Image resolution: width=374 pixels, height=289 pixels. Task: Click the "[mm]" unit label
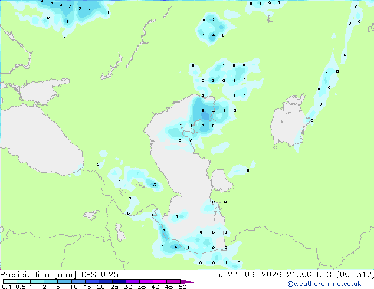pyautogui.click(x=65, y=275)
